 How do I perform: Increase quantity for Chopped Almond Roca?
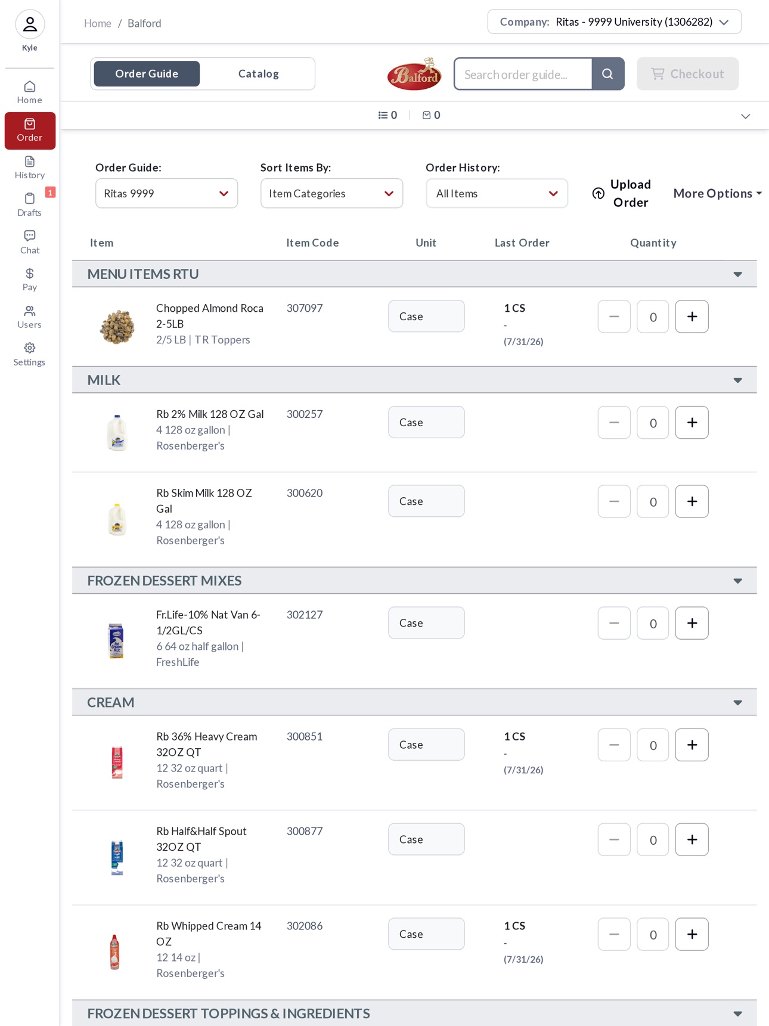pos(692,317)
